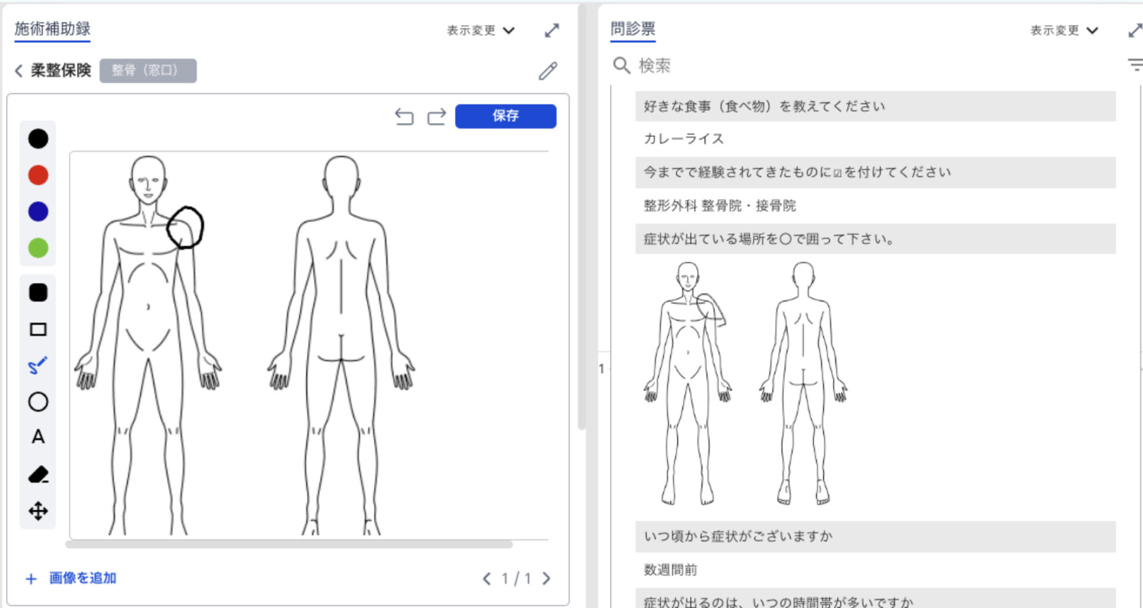
Task: Select the eraser tool
Action: [x=38, y=474]
